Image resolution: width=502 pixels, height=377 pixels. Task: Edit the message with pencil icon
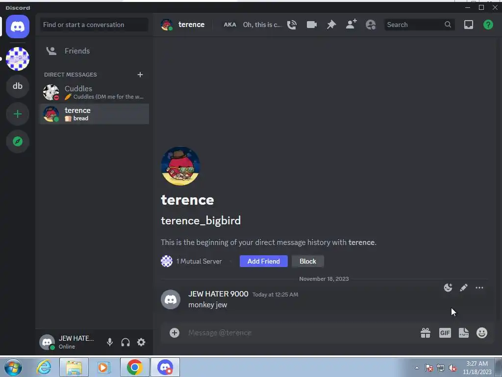point(464,288)
